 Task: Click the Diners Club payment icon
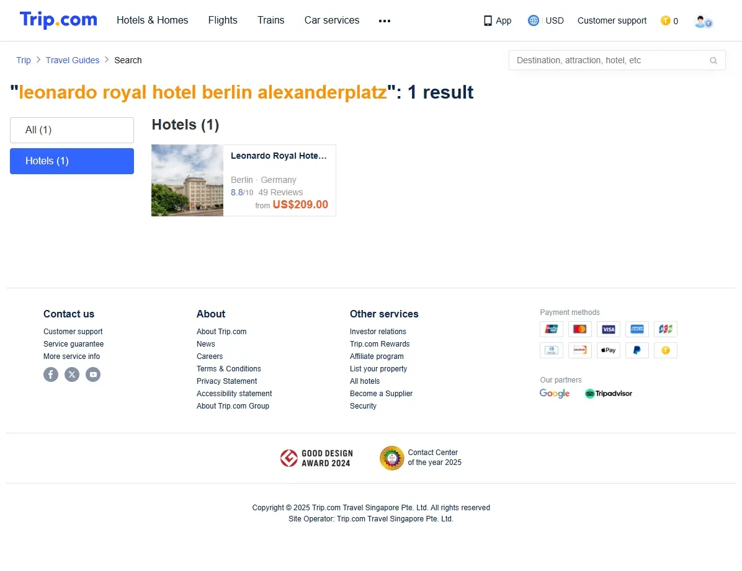(x=552, y=350)
